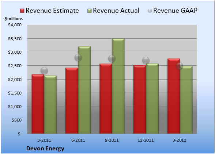This screenshot has height=154, width=215.
Task: Click the GAAP sphere marker for 3-2012
Action: point(180,66)
